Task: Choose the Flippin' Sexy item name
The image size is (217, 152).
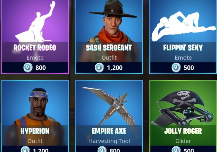Action: click(183, 48)
